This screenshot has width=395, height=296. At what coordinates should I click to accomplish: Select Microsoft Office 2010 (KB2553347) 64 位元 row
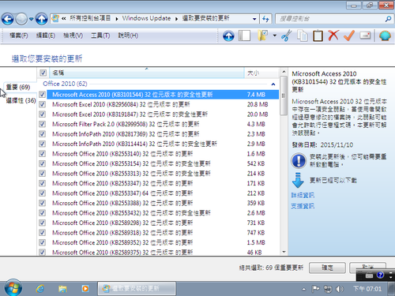pyautogui.click(x=163, y=193)
